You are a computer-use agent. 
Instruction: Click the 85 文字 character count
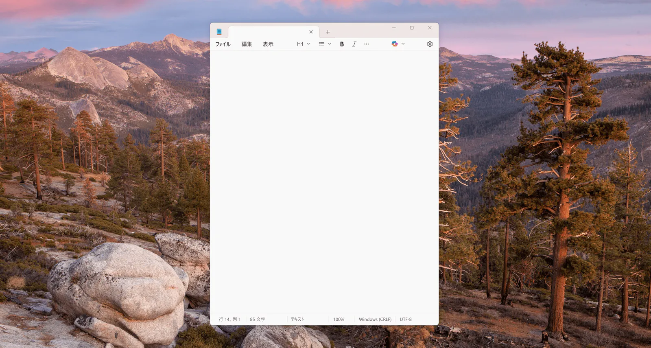[x=258, y=320]
